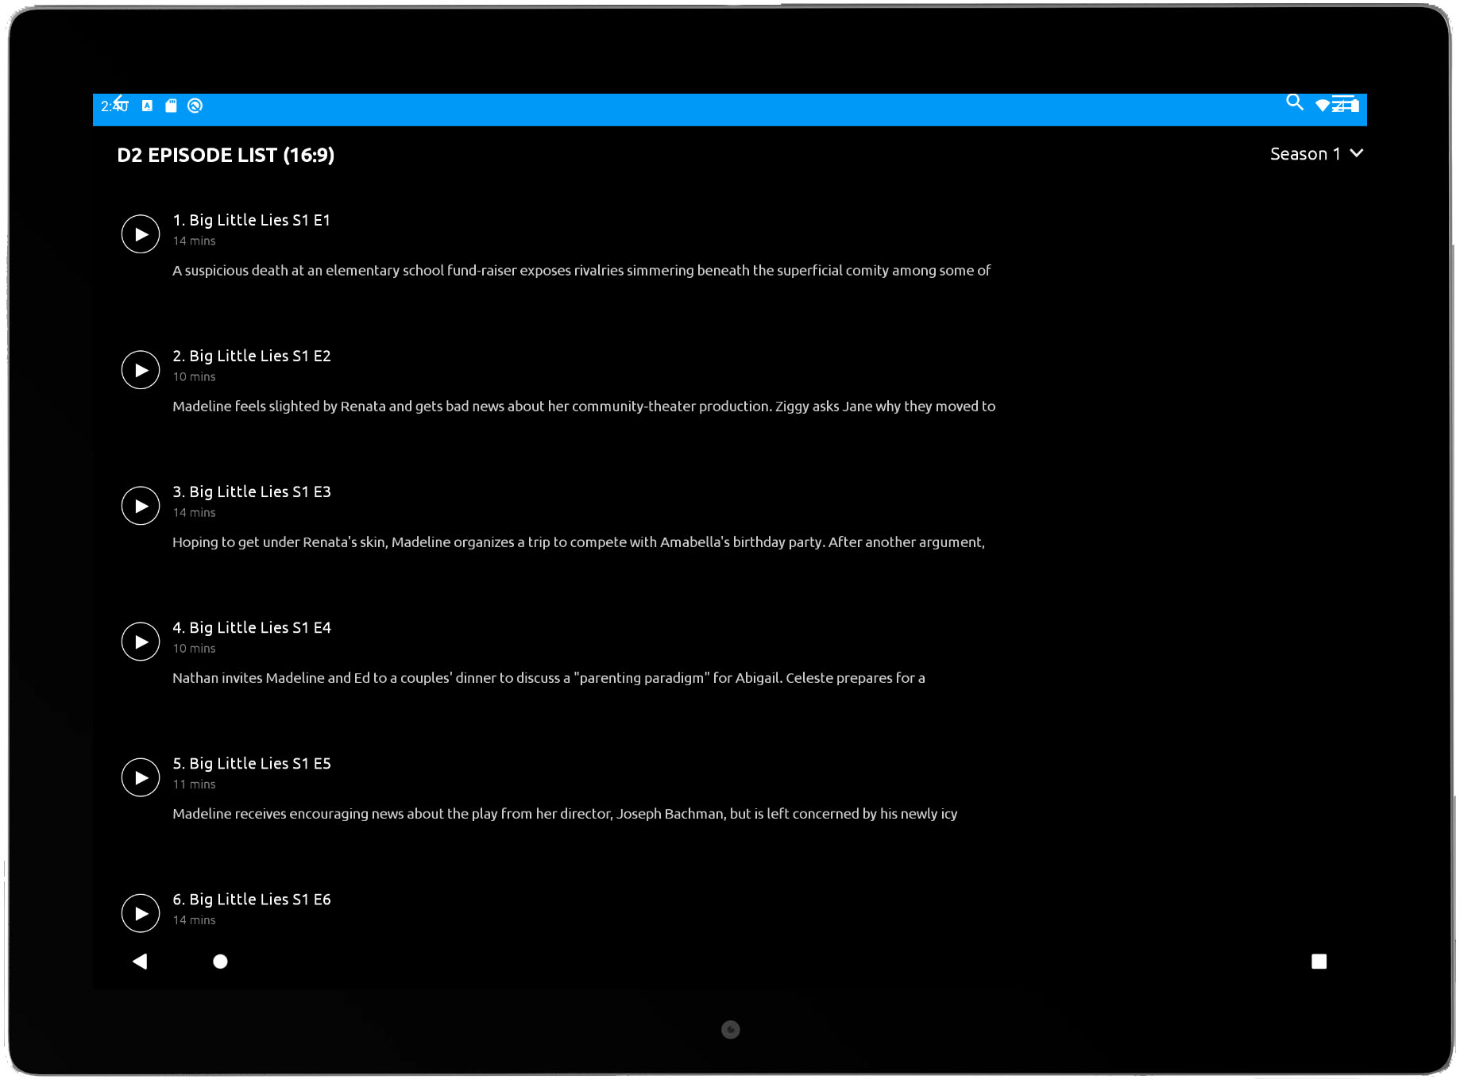Open the Season 1 dropdown
The height and width of the screenshot is (1087, 1460).
(1316, 154)
